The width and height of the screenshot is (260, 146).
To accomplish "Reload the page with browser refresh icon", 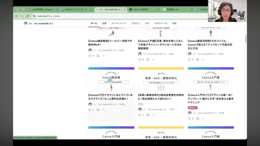I will tap(28, 16).
